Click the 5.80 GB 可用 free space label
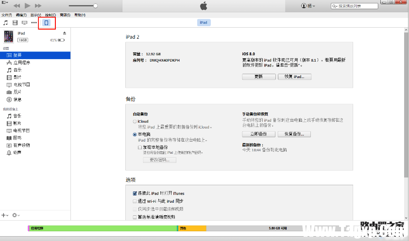This screenshot has height=241, width=409. 278,228
